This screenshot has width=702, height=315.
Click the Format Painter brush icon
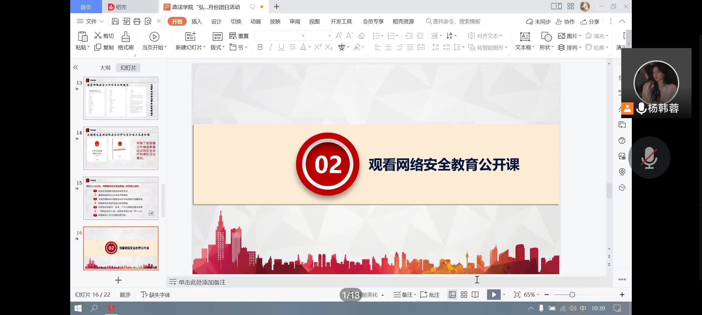point(126,37)
